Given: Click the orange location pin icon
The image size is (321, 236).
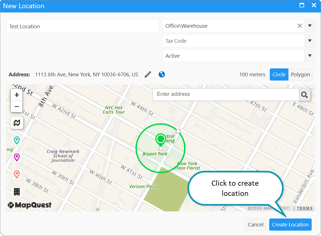Looking at the screenshot, I should [x=17, y=174].
